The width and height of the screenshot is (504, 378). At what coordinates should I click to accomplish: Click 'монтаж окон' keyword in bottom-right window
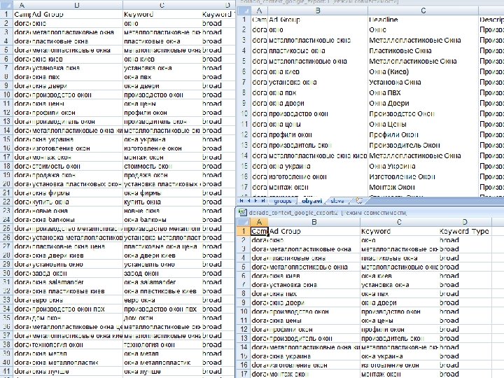click(x=399, y=374)
